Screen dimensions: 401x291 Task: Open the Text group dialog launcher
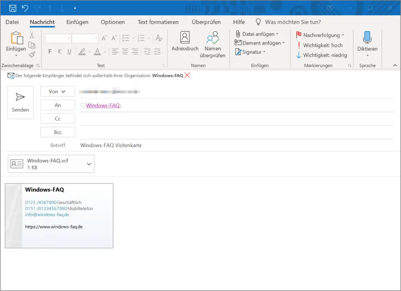tap(164, 66)
